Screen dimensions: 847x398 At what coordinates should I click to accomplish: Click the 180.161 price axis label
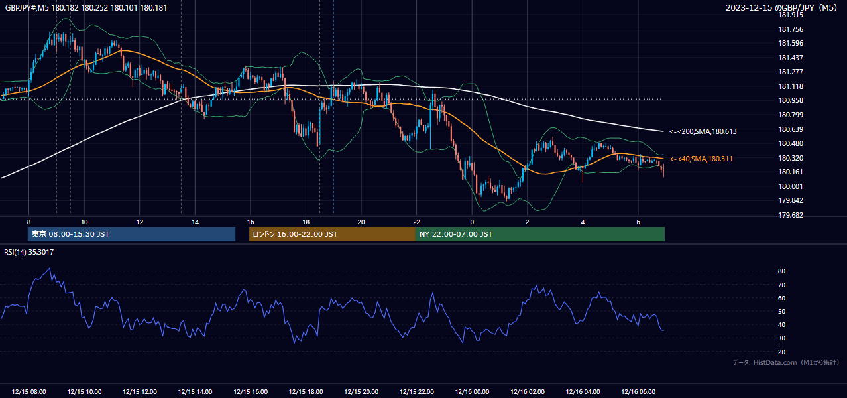(x=790, y=172)
